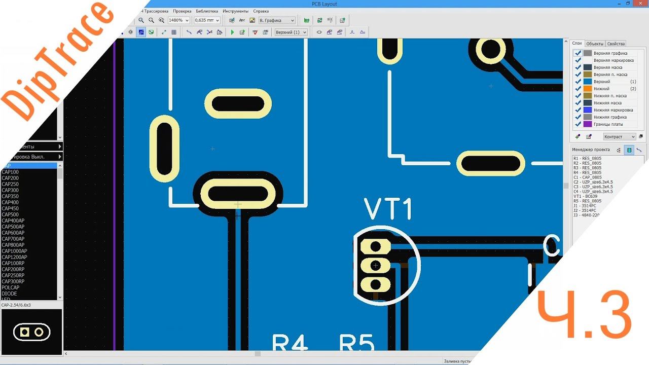This screenshot has width=649, height=365.
Task: Click the Верхний layer blue color swatch
Action: [x=588, y=81]
